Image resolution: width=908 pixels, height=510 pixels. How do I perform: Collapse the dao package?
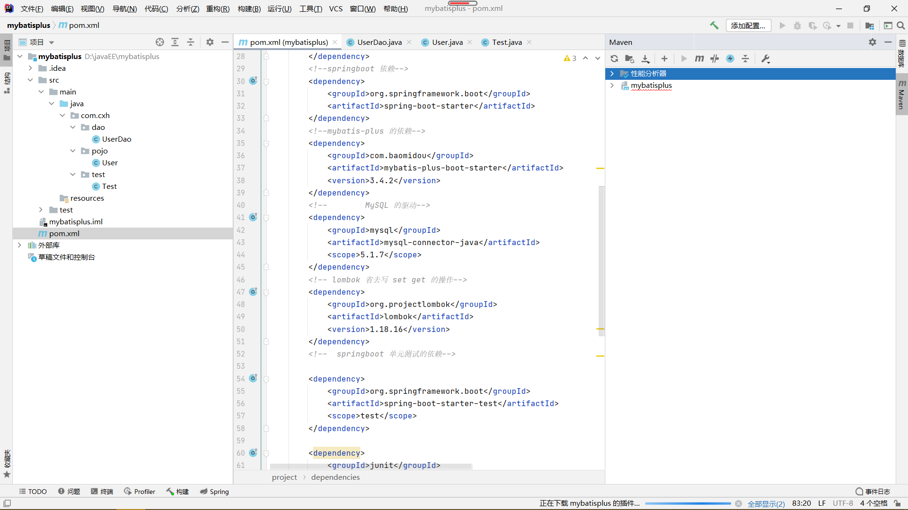pos(73,127)
